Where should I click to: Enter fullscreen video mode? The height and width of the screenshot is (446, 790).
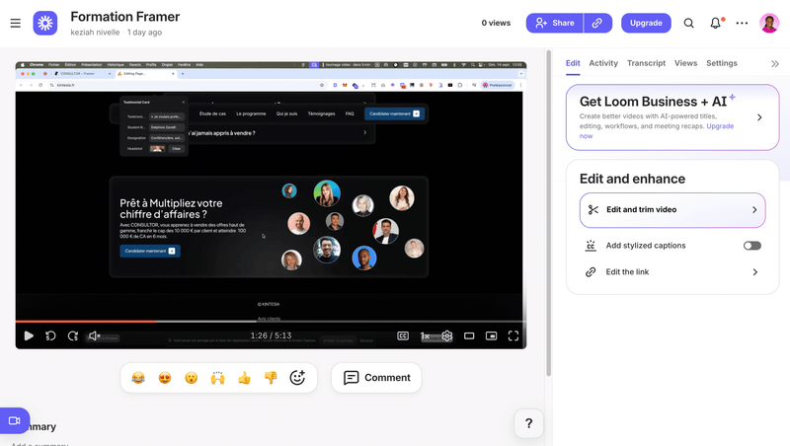[x=513, y=335]
